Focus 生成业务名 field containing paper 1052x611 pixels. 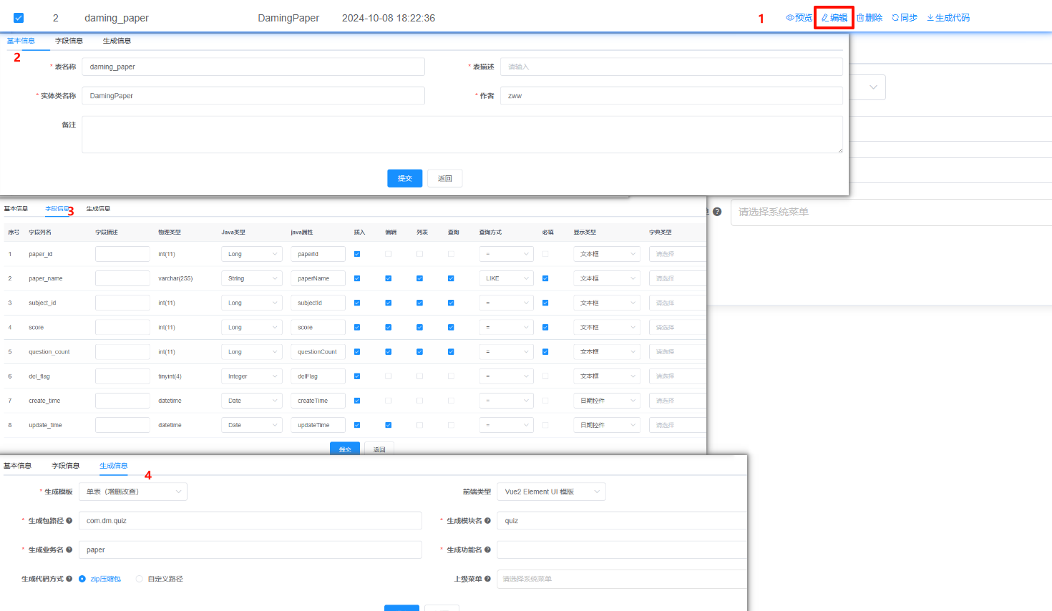coord(250,549)
